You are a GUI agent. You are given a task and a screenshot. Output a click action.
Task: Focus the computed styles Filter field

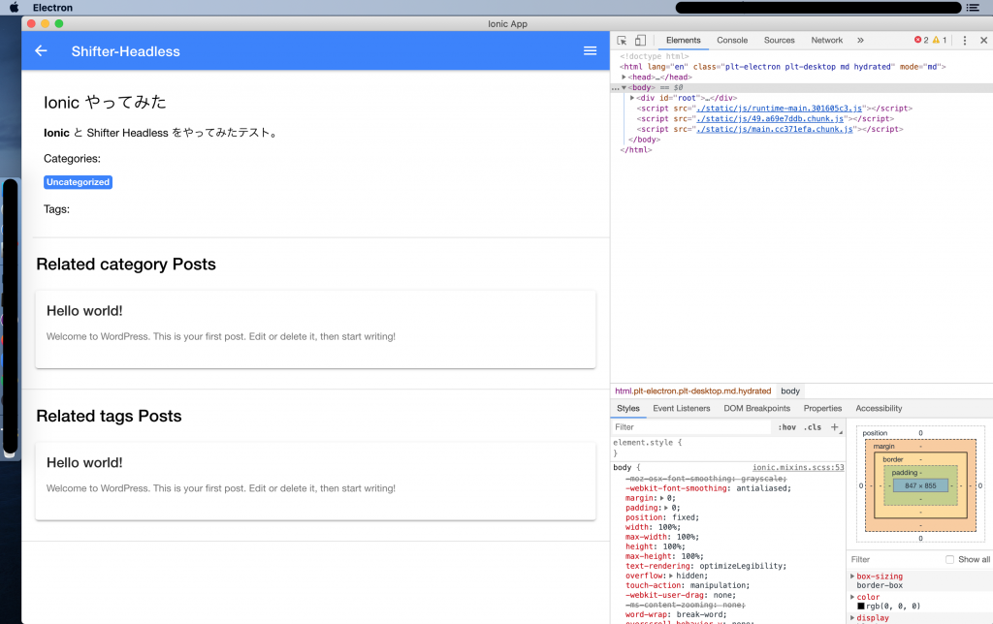(895, 559)
